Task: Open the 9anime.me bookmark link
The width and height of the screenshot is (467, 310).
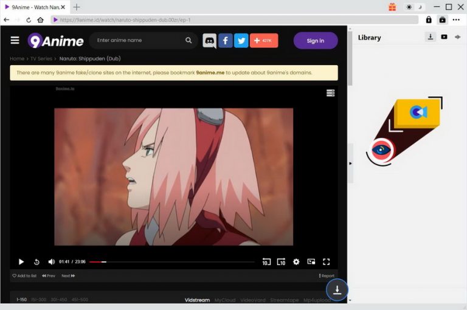Action: click(210, 73)
